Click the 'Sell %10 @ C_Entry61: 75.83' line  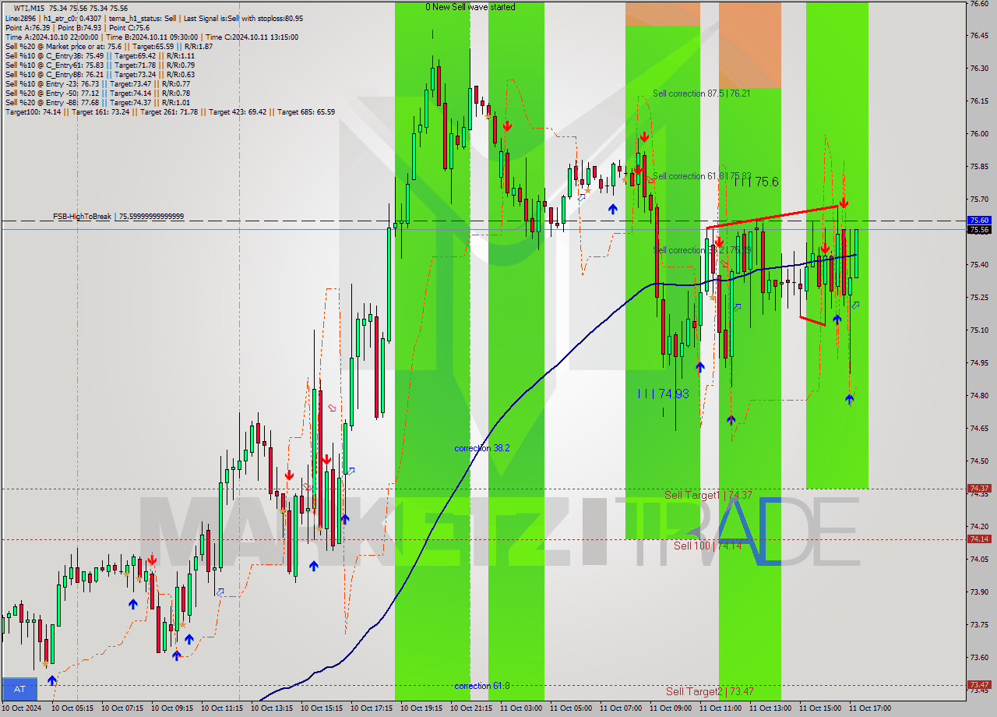click(x=100, y=65)
